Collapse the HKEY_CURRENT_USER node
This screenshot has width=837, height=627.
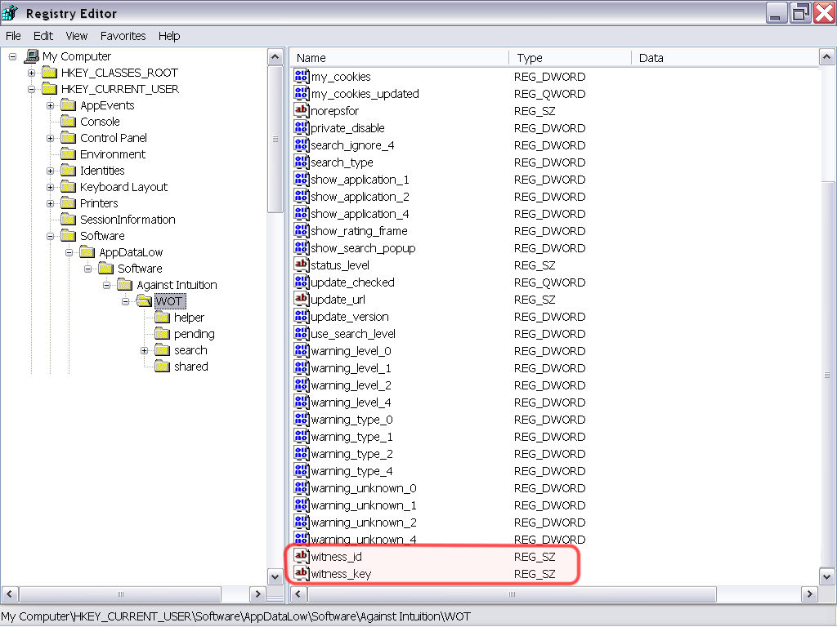[32, 89]
